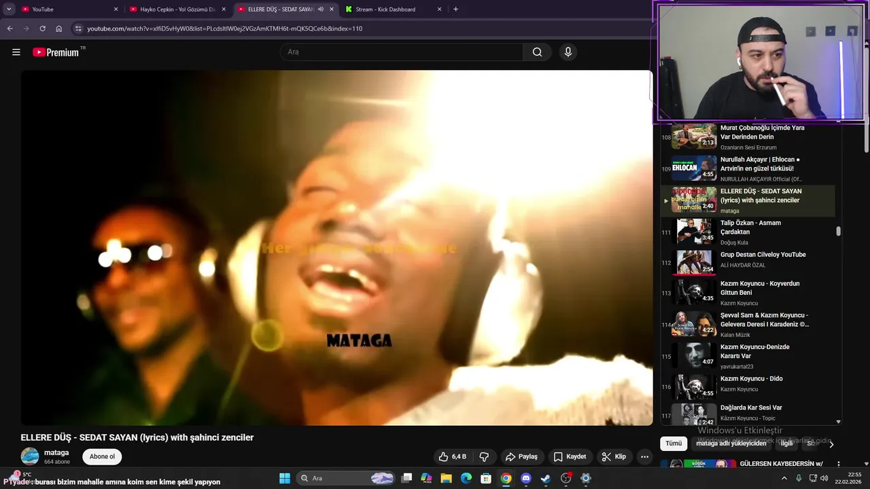The width and height of the screenshot is (870, 489).
Task: Open Discord from taskbar
Action: [x=525, y=478]
